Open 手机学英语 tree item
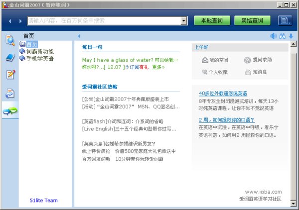This screenshot has width=299, height=210. pyautogui.click(x=40, y=58)
